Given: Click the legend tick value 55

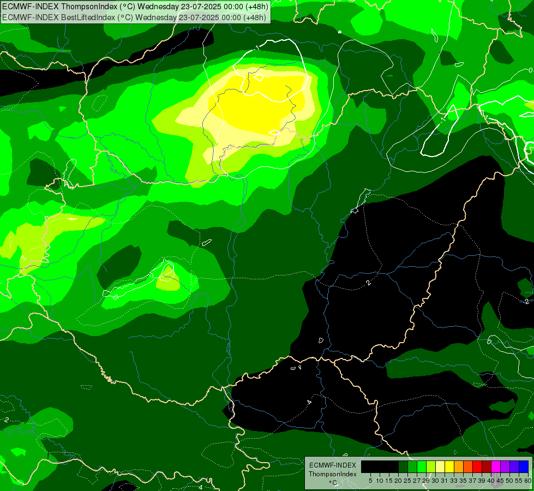Looking at the screenshot, I should coord(519,481).
